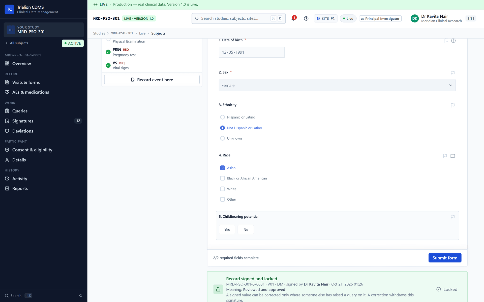The width and height of the screenshot is (484, 302).
Task: Select Hispanic or Latino ethnicity
Action: pos(222,117)
